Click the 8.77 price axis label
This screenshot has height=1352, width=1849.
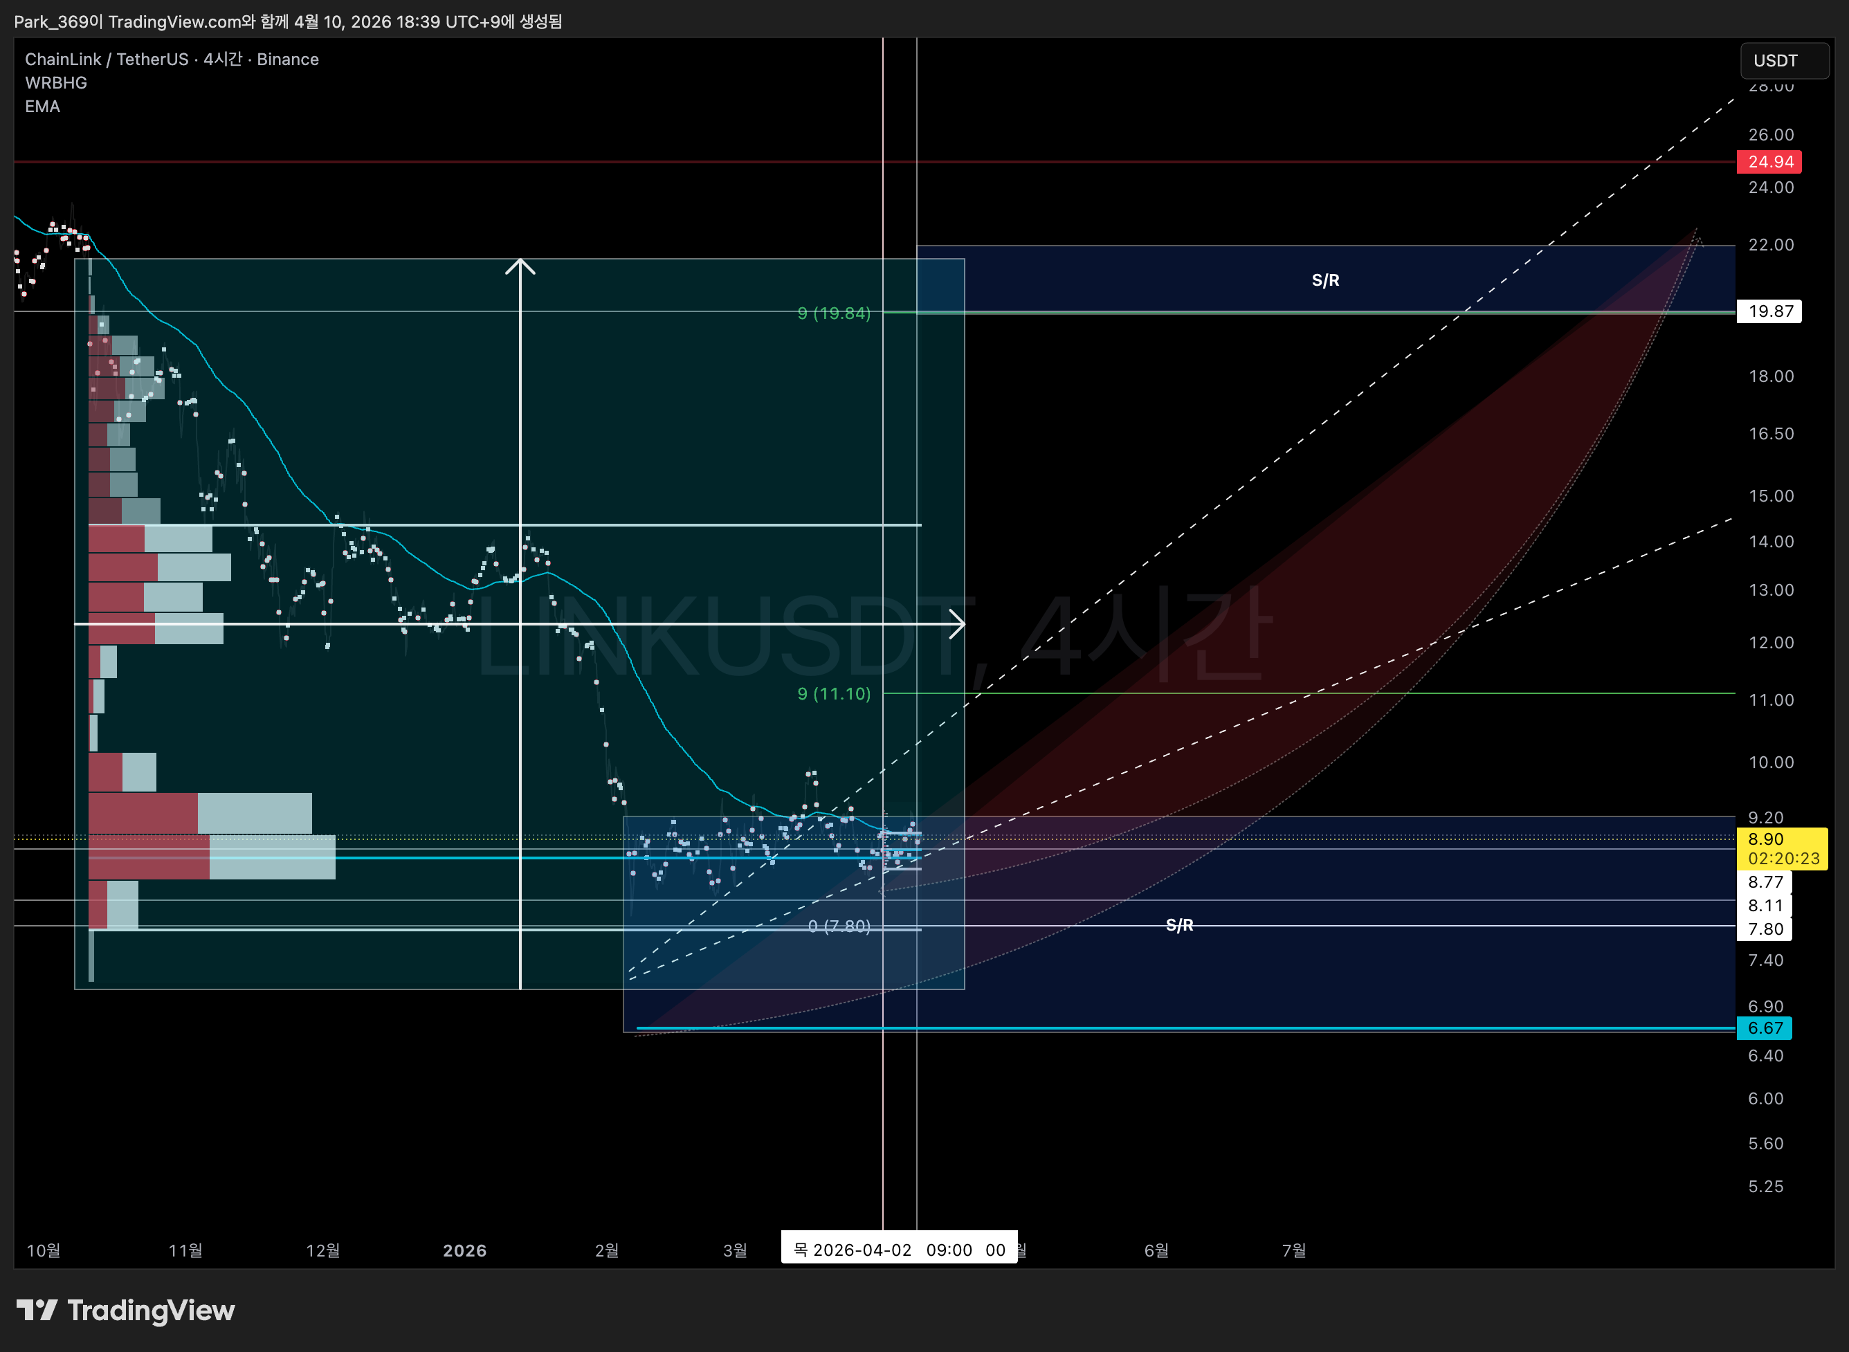[1765, 881]
